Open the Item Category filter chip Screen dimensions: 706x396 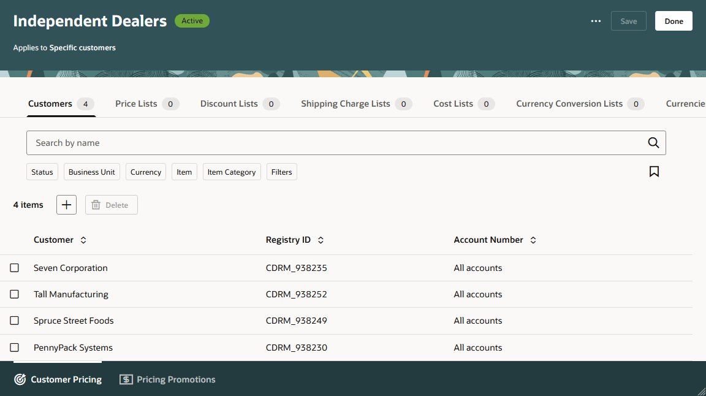[232, 172]
